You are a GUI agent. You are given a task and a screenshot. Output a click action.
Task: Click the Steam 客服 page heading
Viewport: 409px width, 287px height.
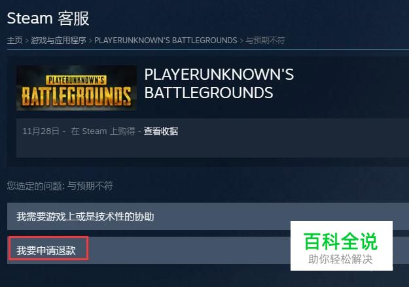click(48, 18)
